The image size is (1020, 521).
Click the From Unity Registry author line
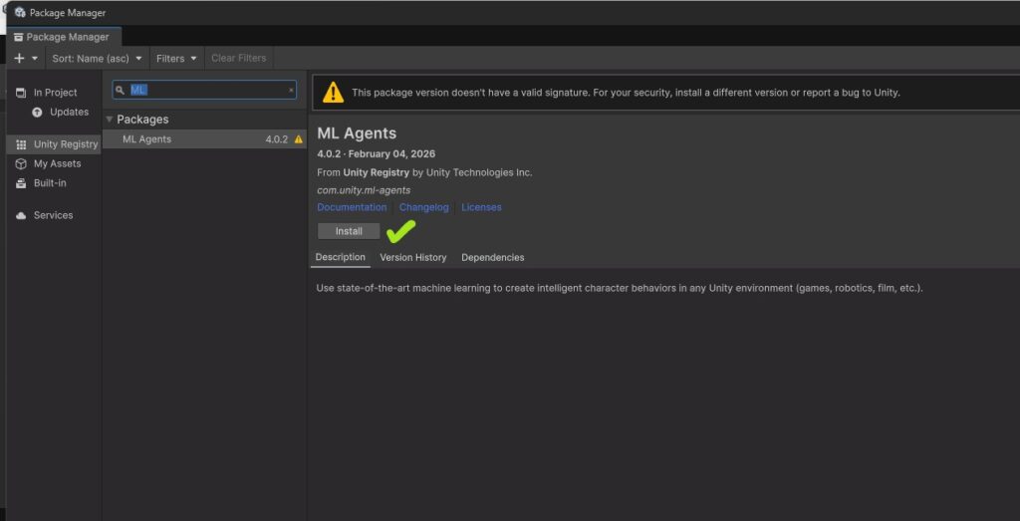pyautogui.click(x=424, y=172)
